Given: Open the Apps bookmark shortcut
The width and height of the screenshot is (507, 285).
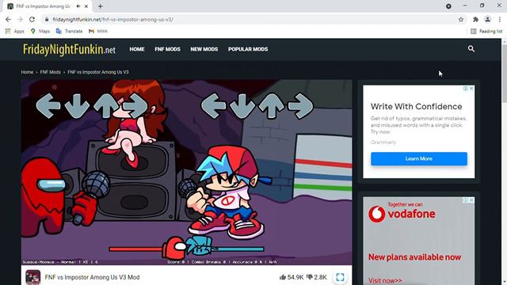Looking at the screenshot, I should click(x=15, y=31).
